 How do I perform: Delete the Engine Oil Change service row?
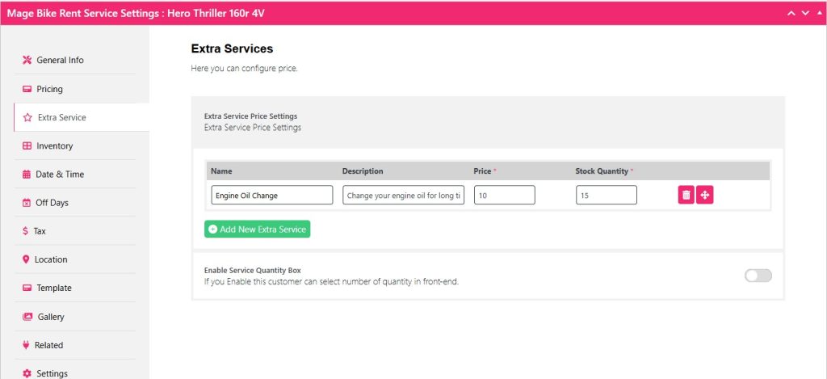coord(686,196)
